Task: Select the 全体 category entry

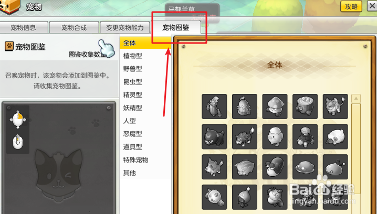Action: 145,43
